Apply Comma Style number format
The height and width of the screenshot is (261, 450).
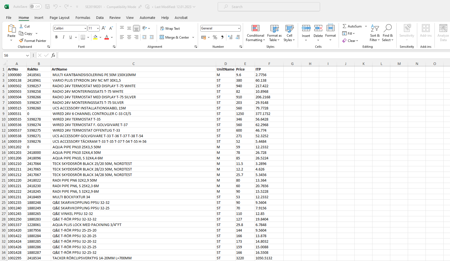pos(222,37)
